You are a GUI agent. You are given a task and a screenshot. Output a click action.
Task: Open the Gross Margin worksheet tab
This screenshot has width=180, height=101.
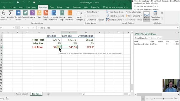(x=22, y=94)
